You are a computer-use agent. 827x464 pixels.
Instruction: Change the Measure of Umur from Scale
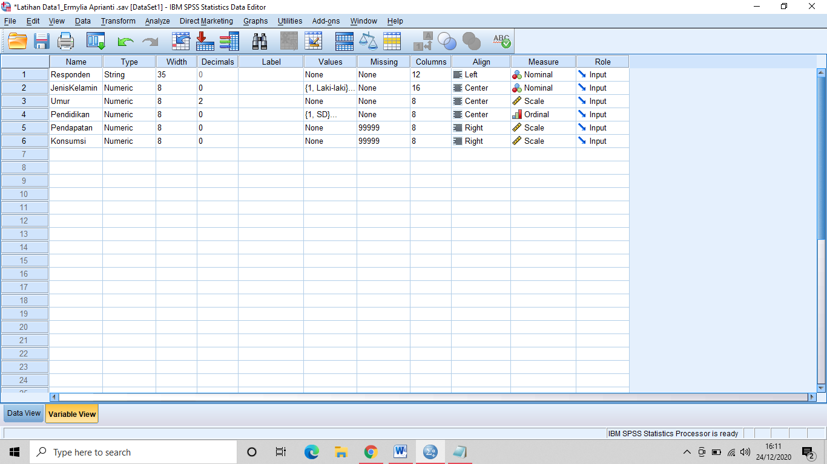(542, 101)
